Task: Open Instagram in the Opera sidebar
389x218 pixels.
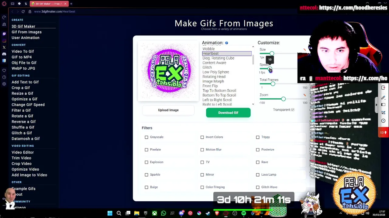Action: [4, 41]
